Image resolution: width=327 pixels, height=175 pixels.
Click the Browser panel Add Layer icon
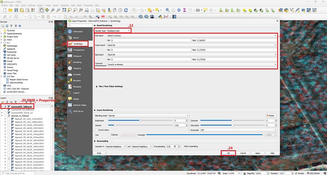3,26
